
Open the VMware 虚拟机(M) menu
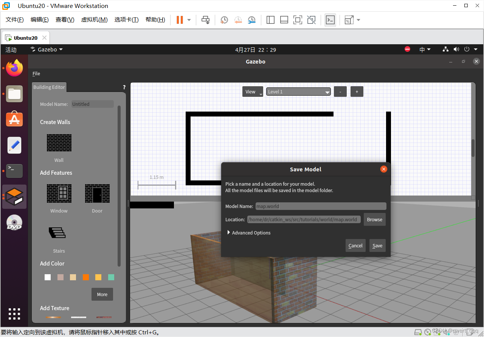pyautogui.click(x=95, y=20)
